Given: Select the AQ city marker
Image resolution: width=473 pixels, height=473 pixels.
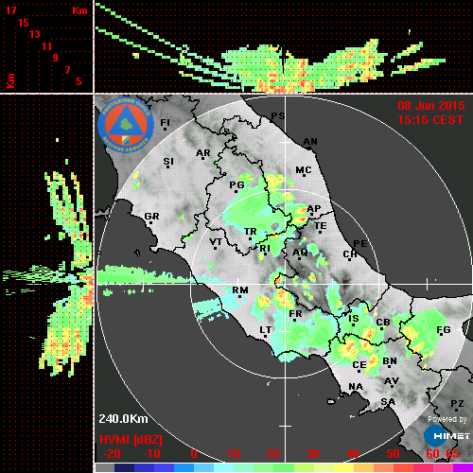Looking at the screenshot, I should [300, 258].
